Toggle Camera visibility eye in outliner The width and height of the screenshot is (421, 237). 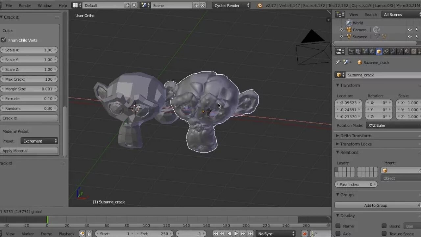tap(410, 30)
